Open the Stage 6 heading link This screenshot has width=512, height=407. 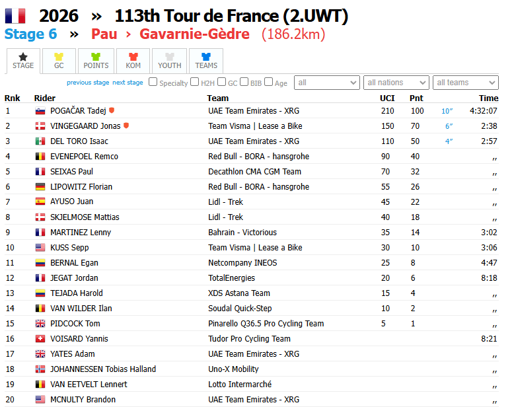coord(30,34)
